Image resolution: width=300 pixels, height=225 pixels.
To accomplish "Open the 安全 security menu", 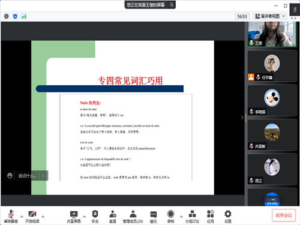I will click(95, 216).
